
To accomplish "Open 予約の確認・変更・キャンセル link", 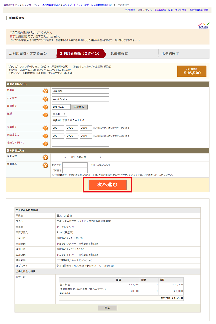I will pos(170,10).
